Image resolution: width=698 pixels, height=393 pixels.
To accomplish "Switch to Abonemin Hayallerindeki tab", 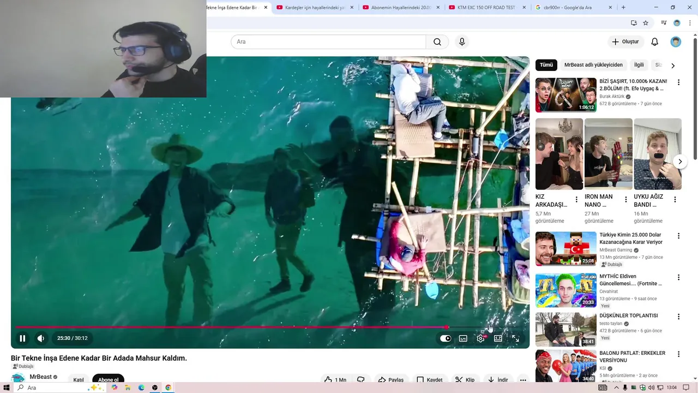I will [401, 8].
